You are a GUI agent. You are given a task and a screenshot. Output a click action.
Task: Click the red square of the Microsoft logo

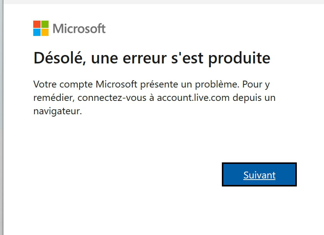[37, 24]
